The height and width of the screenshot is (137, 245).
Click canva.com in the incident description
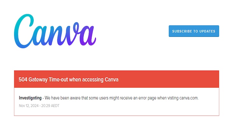tap(189, 98)
